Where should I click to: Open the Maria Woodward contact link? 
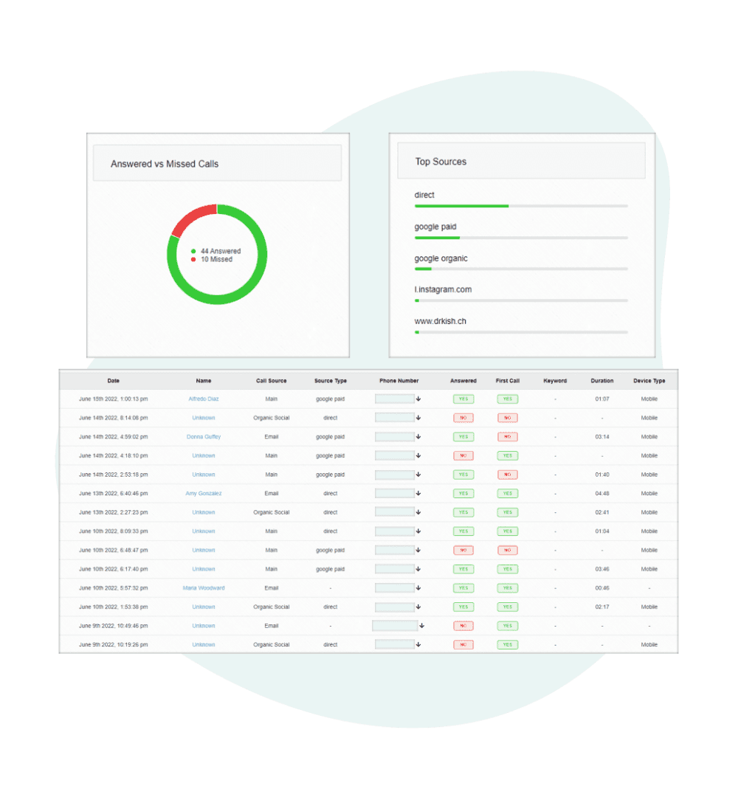(204, 588)
